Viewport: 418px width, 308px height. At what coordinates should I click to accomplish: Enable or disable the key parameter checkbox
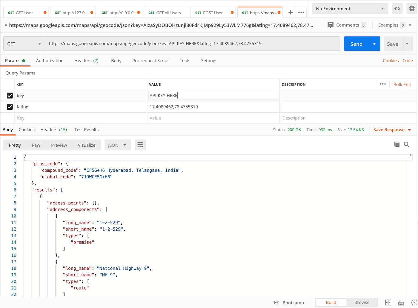coord(10,96)
